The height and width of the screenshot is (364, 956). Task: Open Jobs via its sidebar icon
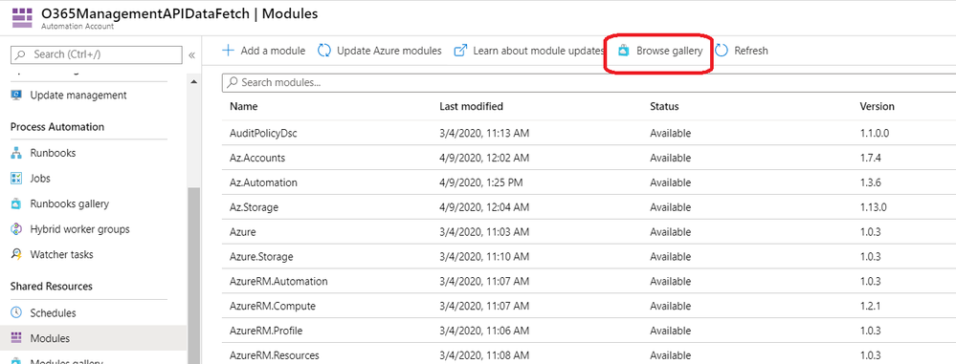pos(16,179)
